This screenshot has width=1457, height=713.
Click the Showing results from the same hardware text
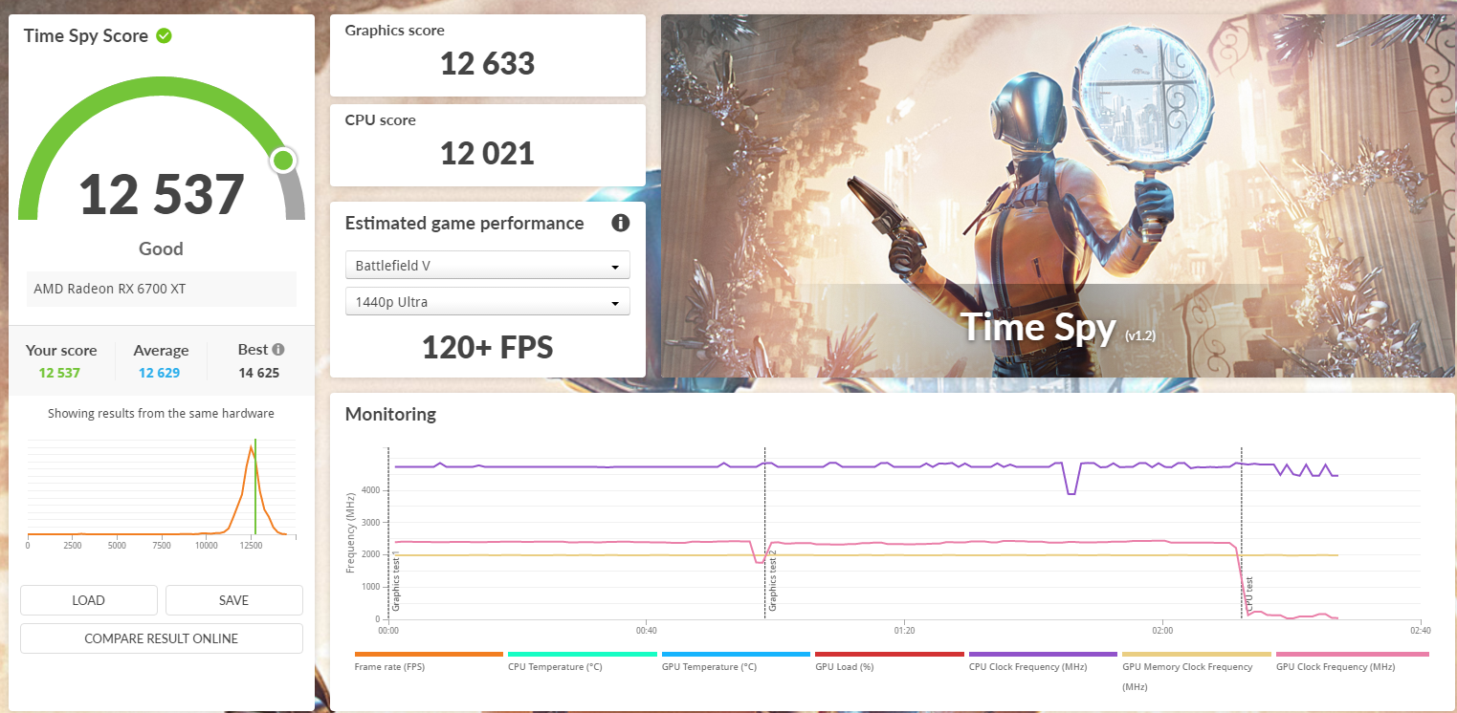(x=161, y=414)
